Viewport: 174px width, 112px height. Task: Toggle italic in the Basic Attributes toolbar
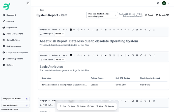[x=93, y=55]
